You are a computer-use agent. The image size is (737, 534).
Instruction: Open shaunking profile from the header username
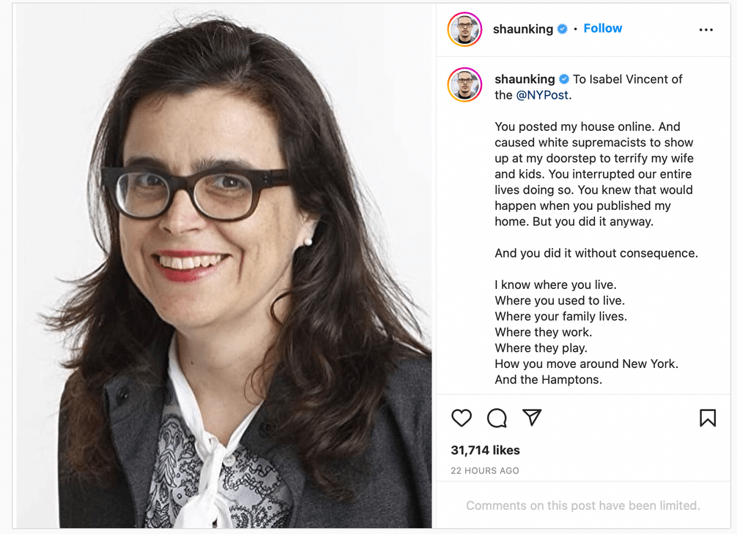click(x=522, y=29)
